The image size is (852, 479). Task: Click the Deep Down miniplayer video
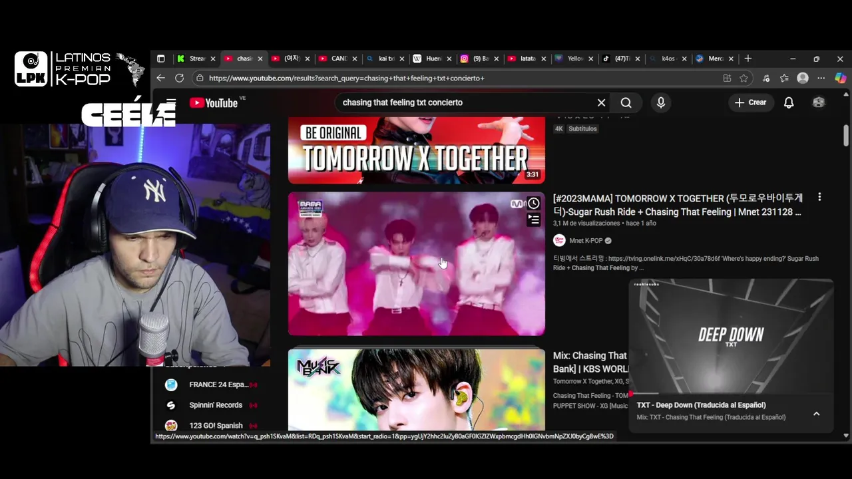point(731,336)
